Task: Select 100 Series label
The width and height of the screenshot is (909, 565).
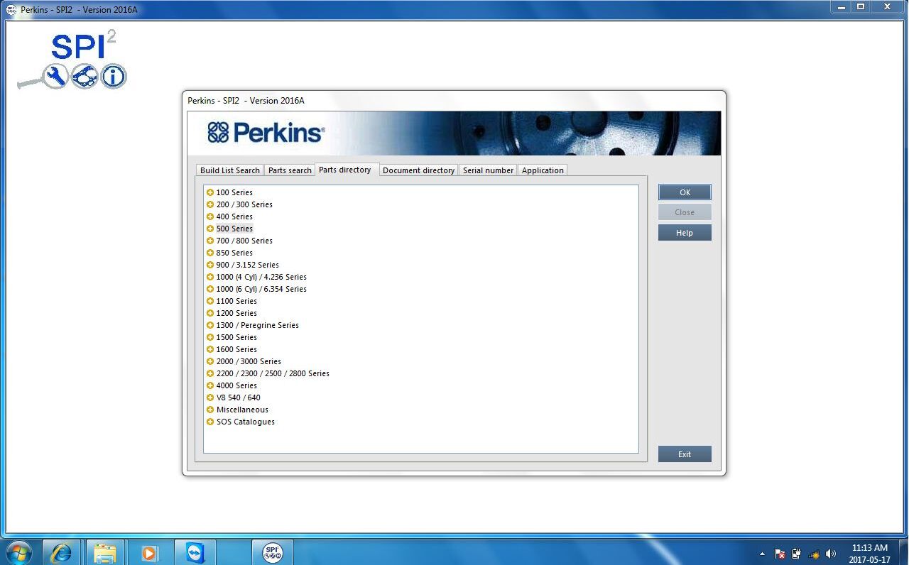Action: [x=234, y=192]
